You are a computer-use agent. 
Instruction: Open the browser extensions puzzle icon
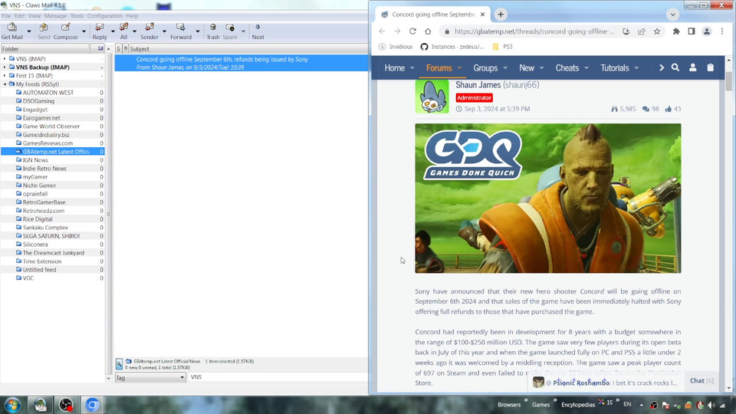676,31
